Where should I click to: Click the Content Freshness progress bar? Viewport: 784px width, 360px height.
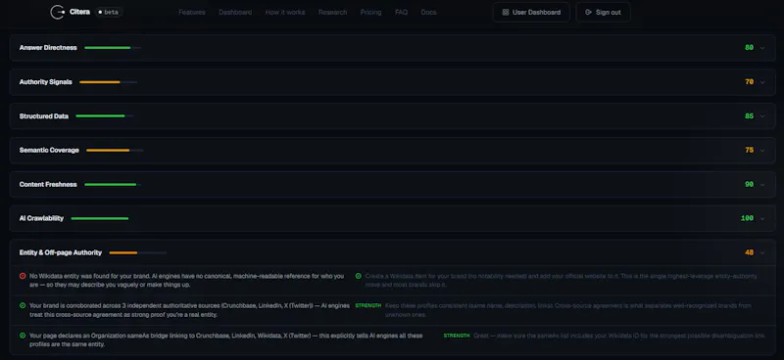113,185
